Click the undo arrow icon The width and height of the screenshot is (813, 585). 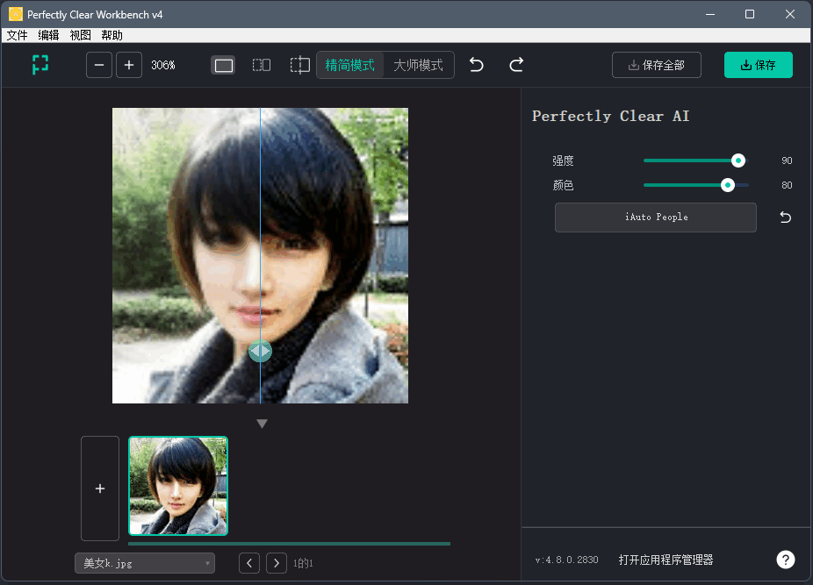point(476,65)
